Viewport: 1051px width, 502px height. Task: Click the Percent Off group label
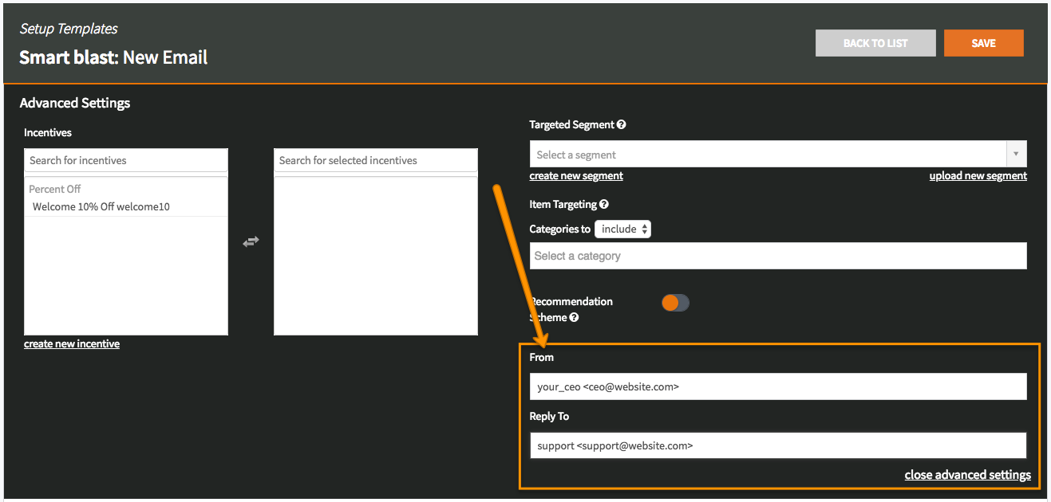coord(55,189)
